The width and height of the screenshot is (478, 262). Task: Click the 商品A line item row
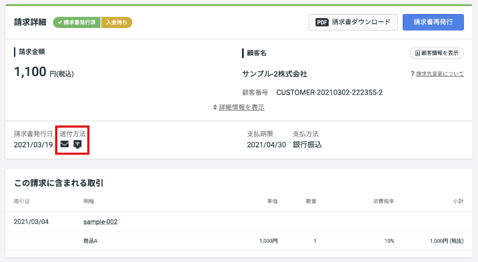239,241
